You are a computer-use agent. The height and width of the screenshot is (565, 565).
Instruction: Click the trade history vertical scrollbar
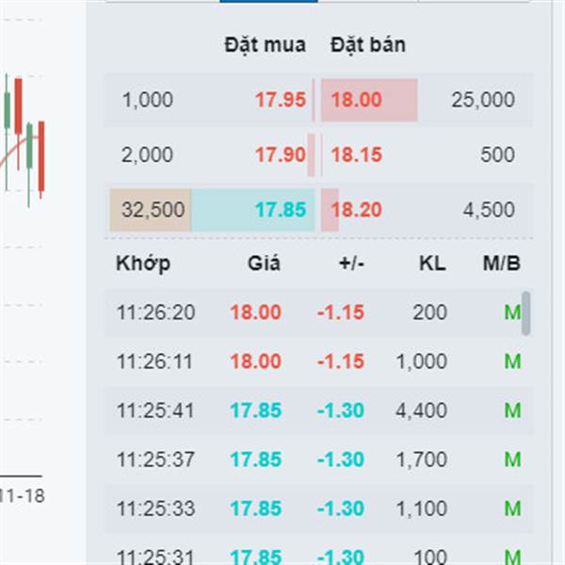(x=525, y=313)
